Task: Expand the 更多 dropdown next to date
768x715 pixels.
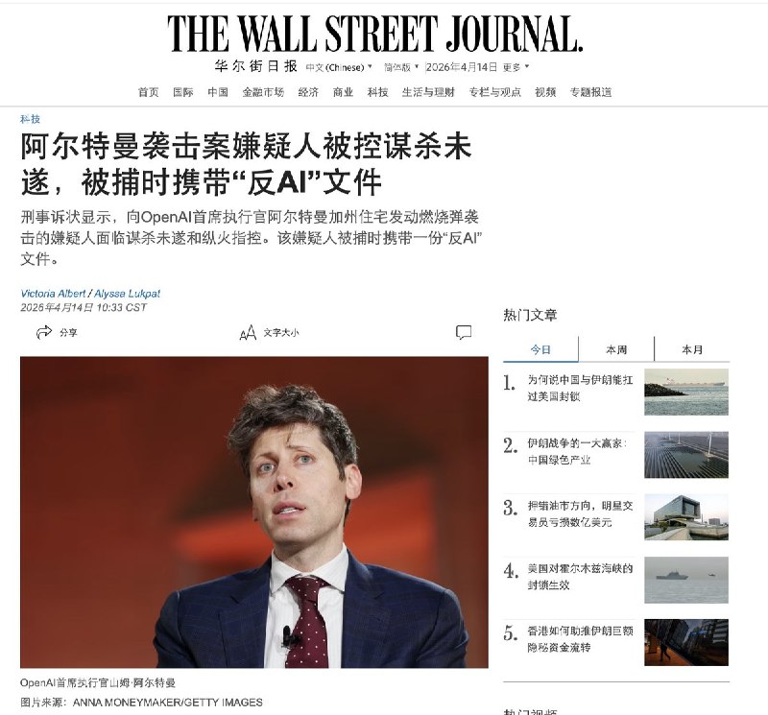Action: (516, 67)
